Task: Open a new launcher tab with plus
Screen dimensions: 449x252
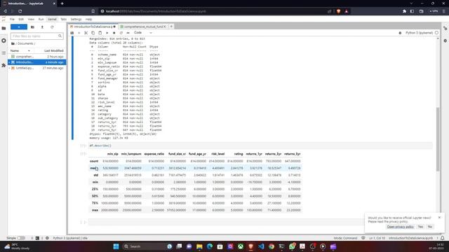Action: click(x=171, y=27)
